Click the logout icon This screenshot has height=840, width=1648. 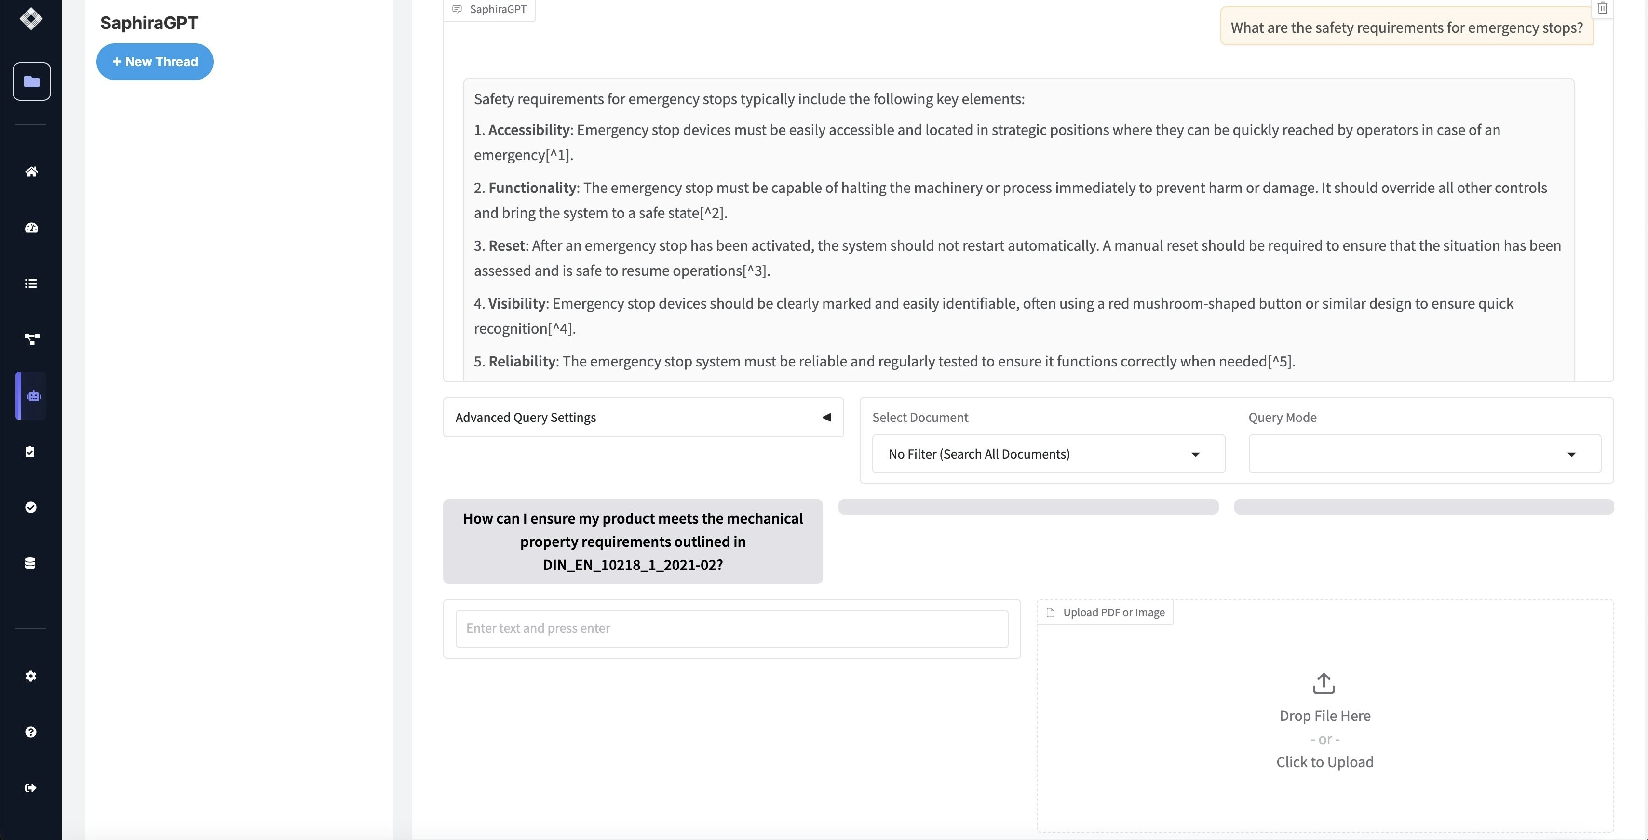click(31, 787)
